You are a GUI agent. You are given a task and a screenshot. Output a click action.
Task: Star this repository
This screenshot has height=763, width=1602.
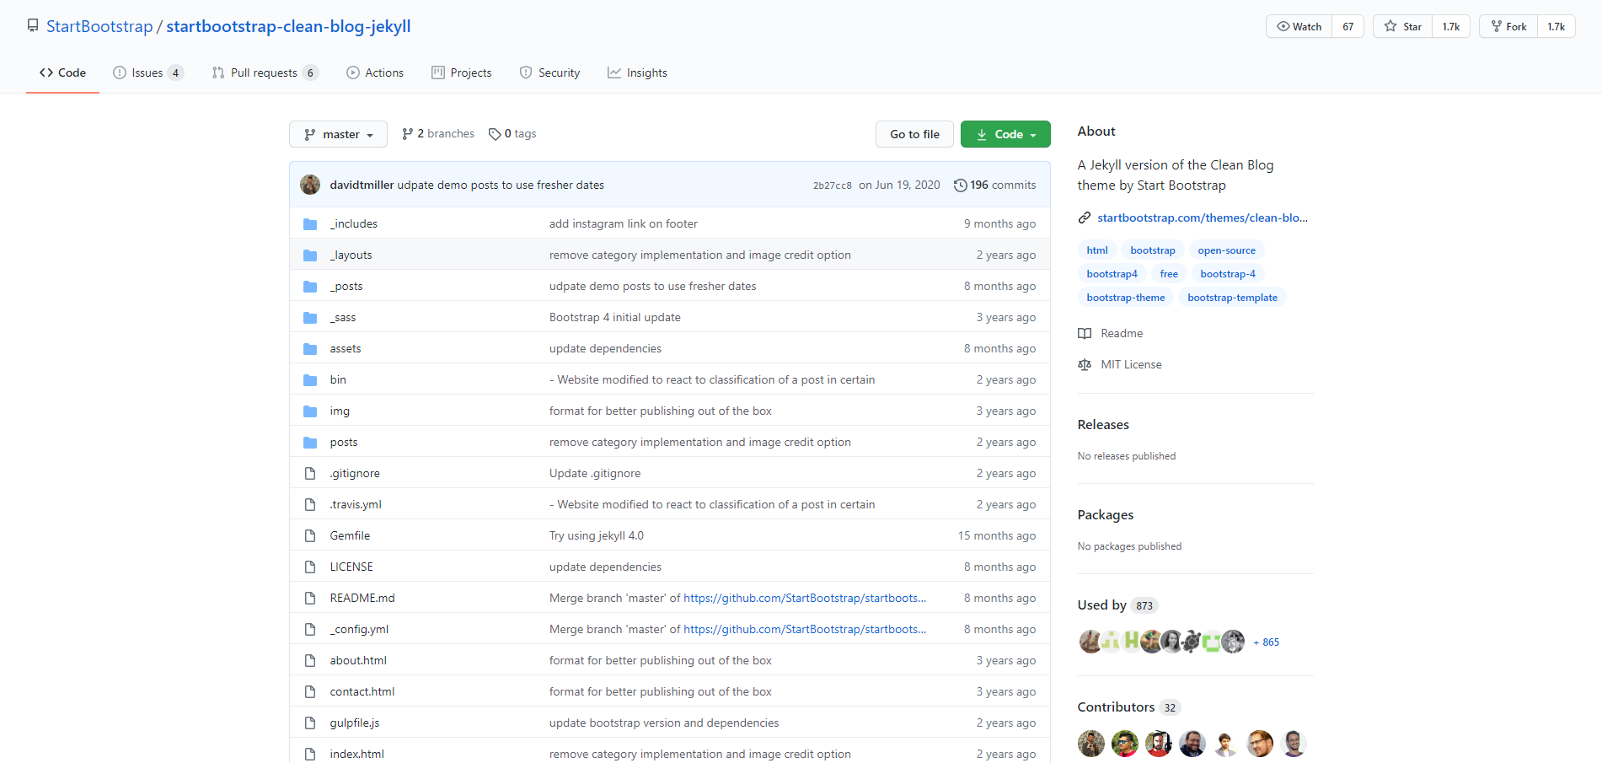(x=1402, y=26)
